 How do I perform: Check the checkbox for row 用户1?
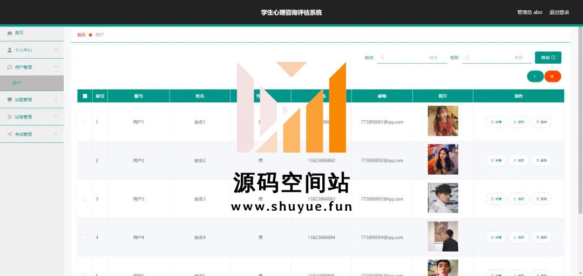84,122
